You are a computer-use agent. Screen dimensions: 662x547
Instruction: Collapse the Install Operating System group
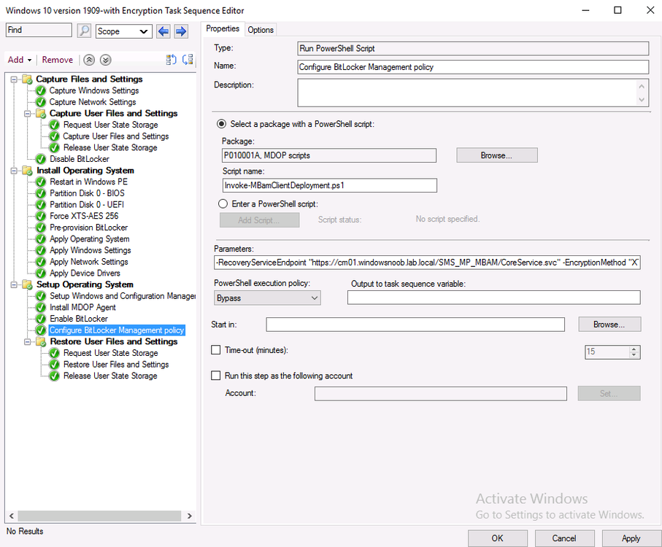point(14,171)
